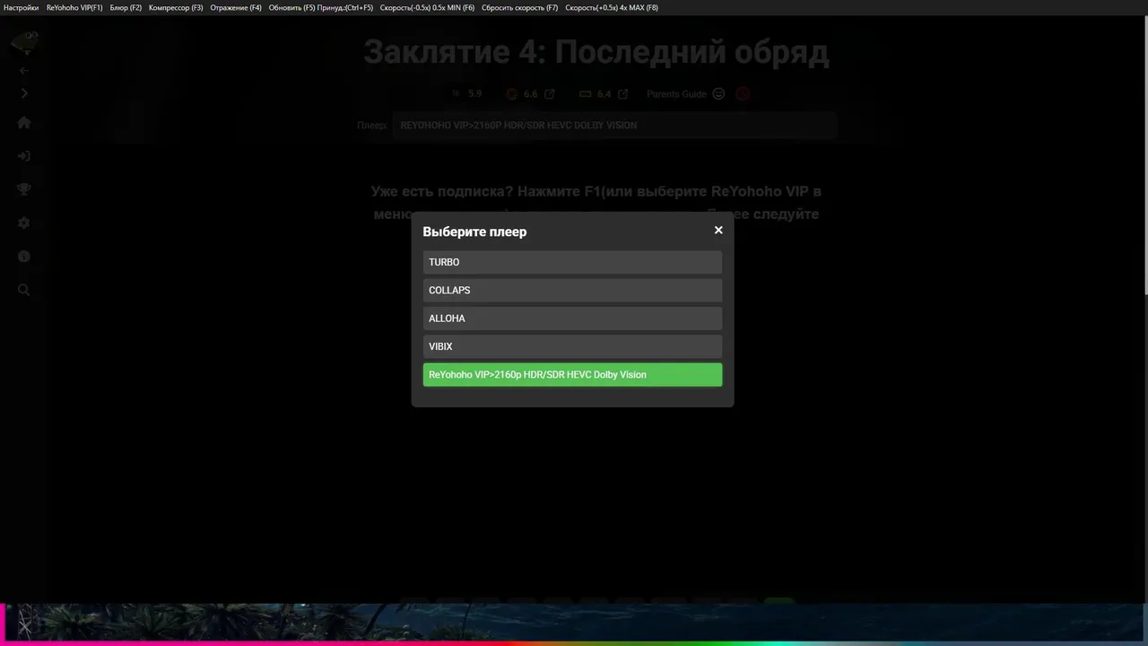Click Обновить (F5) in top bar
Viewport: 1148px width, 646px height.
point(321,7)
